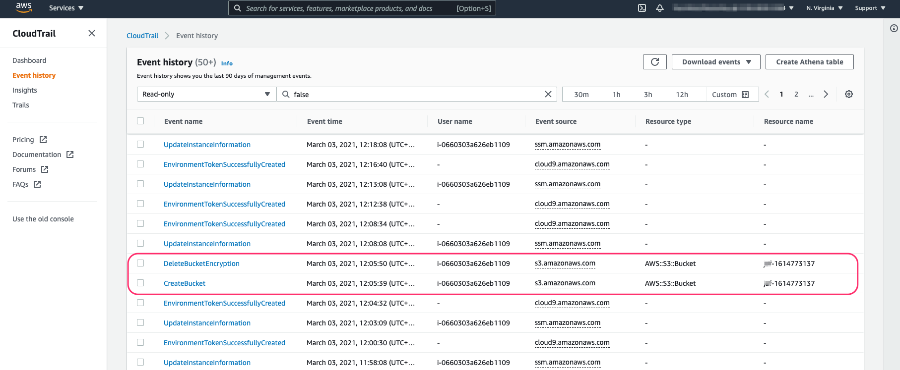Open the 11:58:08 UpdateInstanceInformation event
This screenshot has height=370, width=900.
(x=207, y=363)
